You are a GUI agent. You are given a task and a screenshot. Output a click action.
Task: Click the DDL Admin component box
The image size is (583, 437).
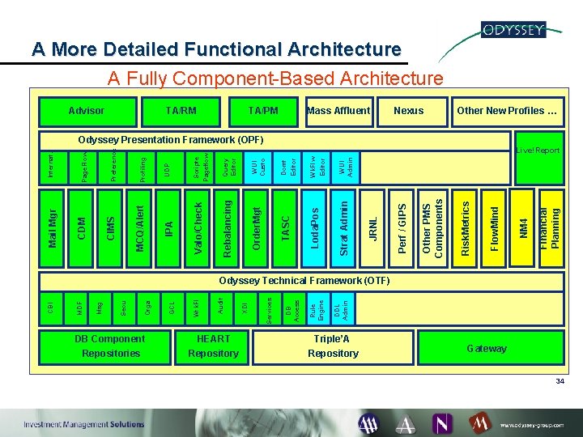coord(343,308)
